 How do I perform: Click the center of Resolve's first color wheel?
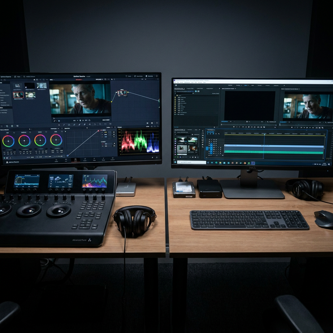[x=8, y=141]
